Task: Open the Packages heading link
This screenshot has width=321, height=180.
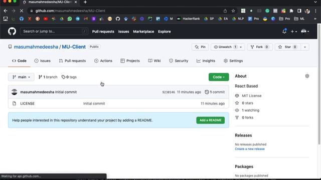Action: coord(244,166)
